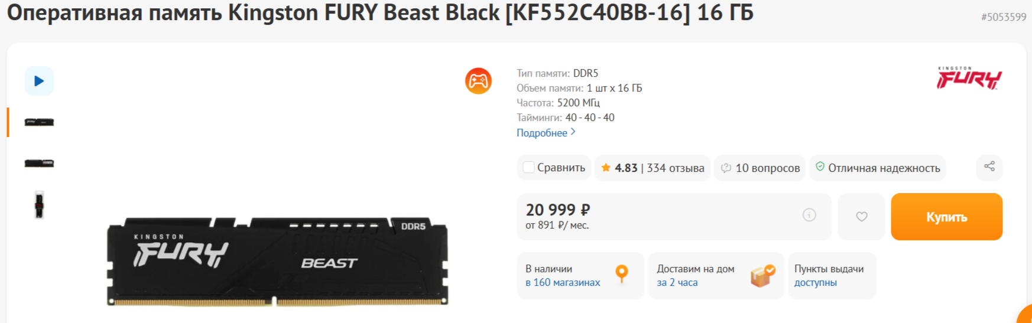The height and width of the screenshot is (323, 1032).
Task: Click the share icon
Action: [989, 167]
